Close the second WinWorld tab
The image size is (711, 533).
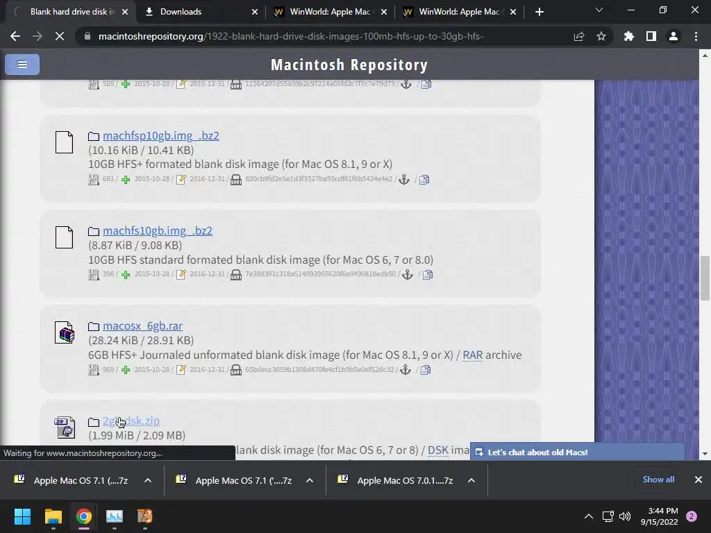[x=513, y=12]
